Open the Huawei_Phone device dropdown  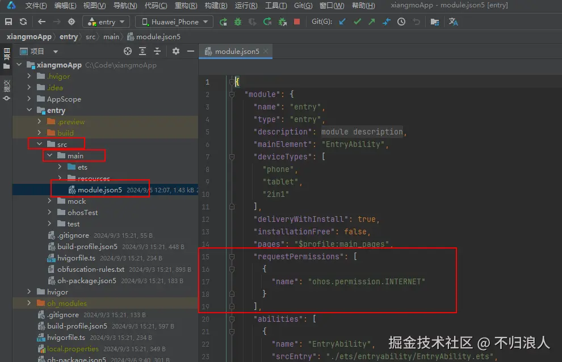pos(174,22)
